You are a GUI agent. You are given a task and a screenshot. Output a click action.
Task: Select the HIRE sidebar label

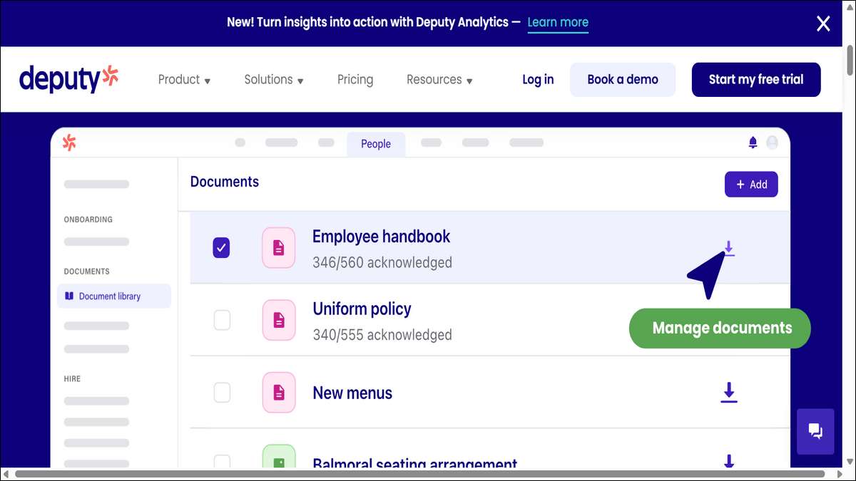click(73, 379)
